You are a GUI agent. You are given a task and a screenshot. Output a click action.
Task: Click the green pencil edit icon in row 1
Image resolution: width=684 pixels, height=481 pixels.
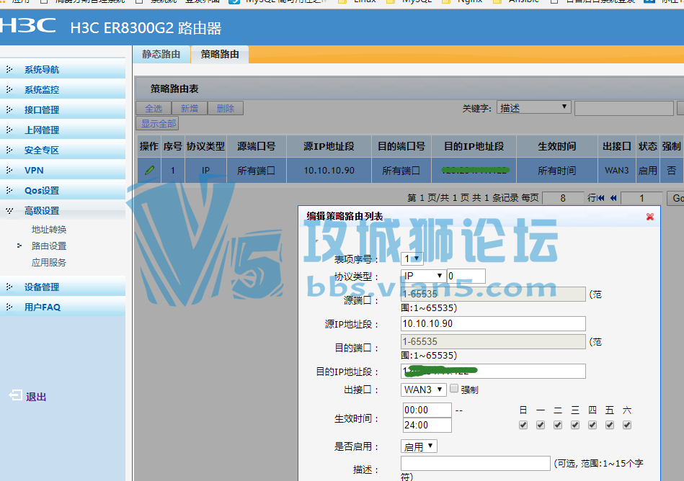(x=150, y=171)
